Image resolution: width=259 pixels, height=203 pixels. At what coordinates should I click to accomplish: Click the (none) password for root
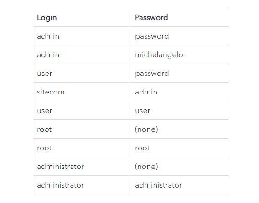(180, 129)
